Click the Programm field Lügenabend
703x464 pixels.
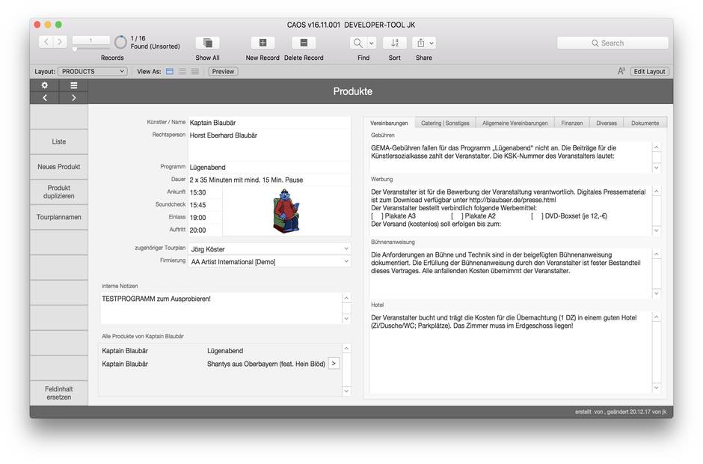(x=269, y=168)
